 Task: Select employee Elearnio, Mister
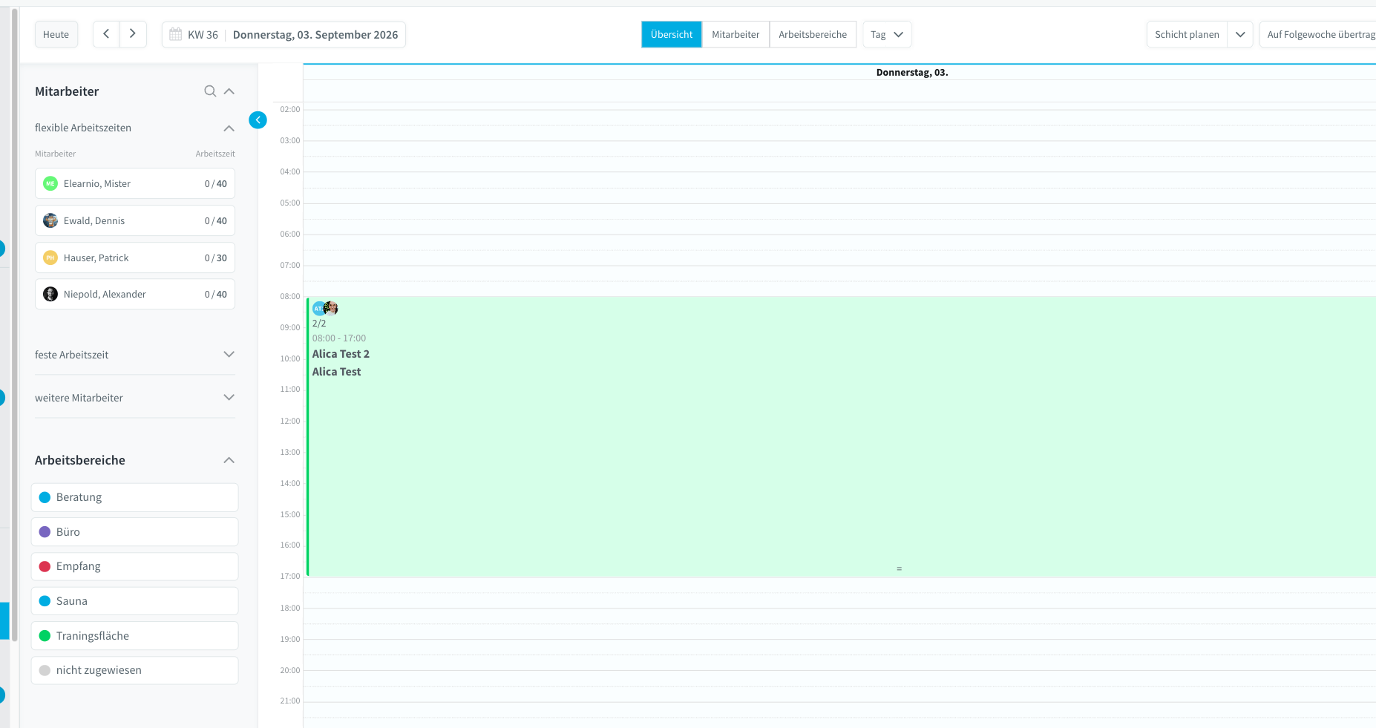135,184
